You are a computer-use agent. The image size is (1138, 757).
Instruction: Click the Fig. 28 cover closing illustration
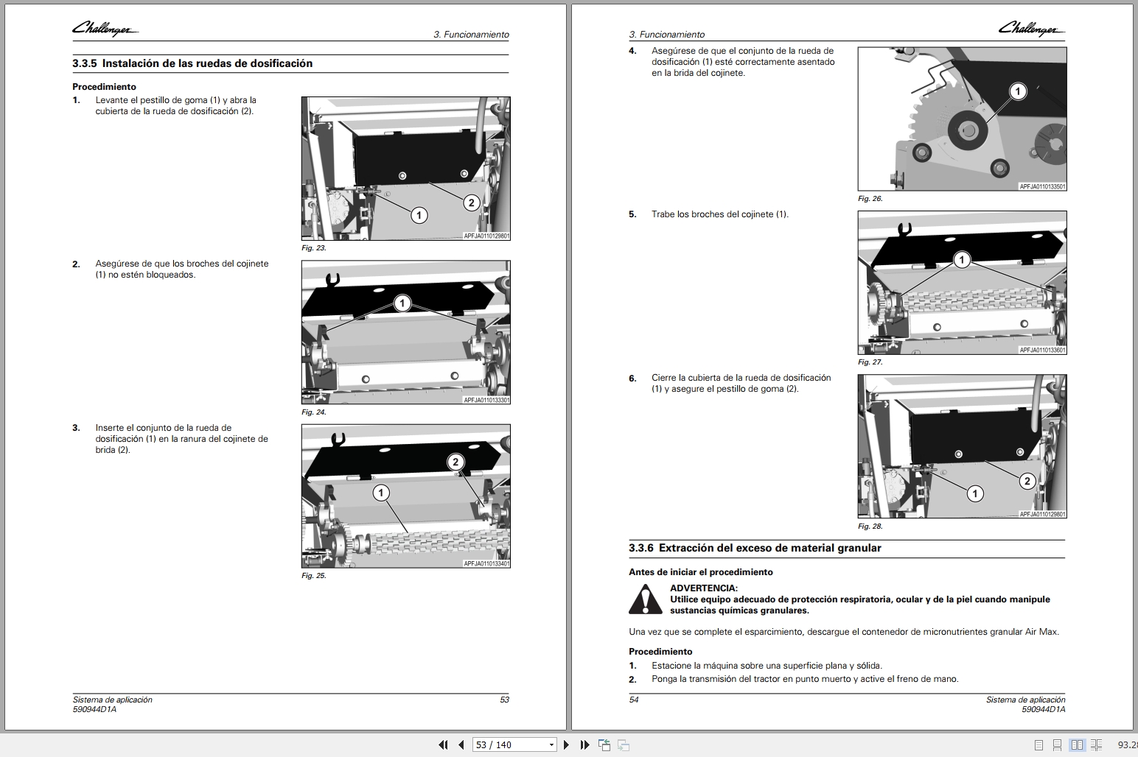click(962, 446)
